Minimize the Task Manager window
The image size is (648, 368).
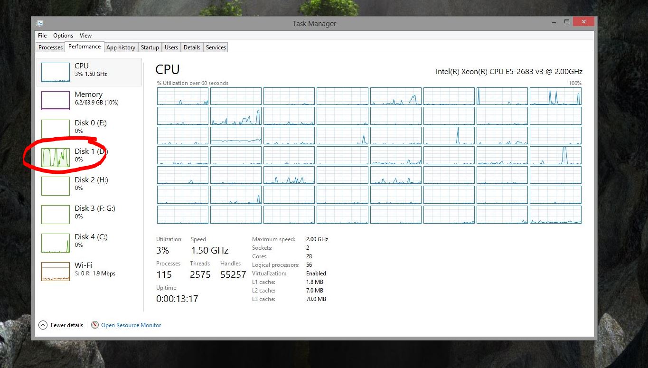(554, 22)
